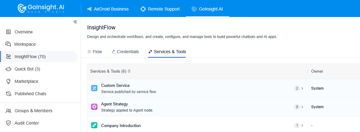Click the count badge 0 for Agent Strategy
Viewport: 360px width, 132px height.
click(297, 107)
